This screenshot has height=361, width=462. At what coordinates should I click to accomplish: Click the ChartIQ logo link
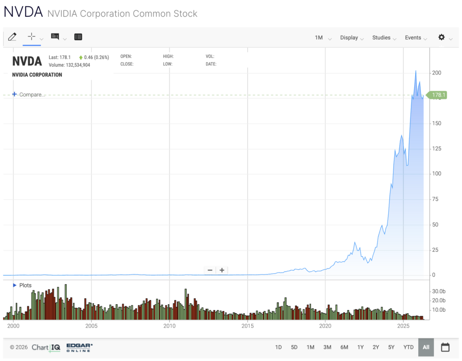(x=46, y=347)
